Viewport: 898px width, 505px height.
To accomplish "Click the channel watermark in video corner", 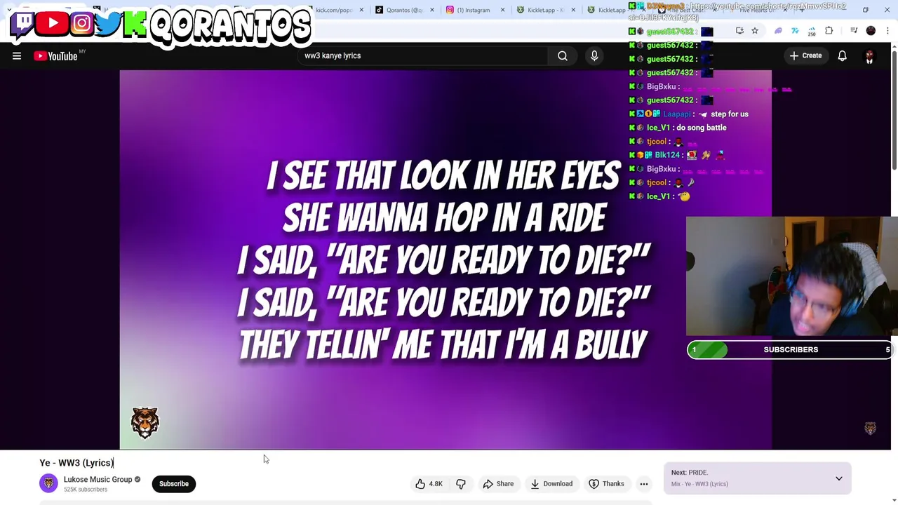I will tap(870, 429).
